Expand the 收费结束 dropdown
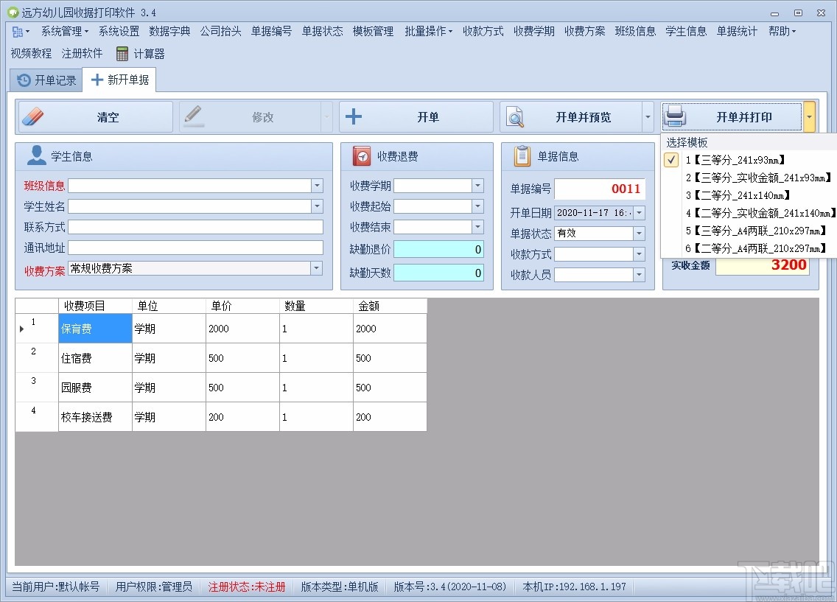The width and height of the screenshot is (837, 602). pos(477,227)
